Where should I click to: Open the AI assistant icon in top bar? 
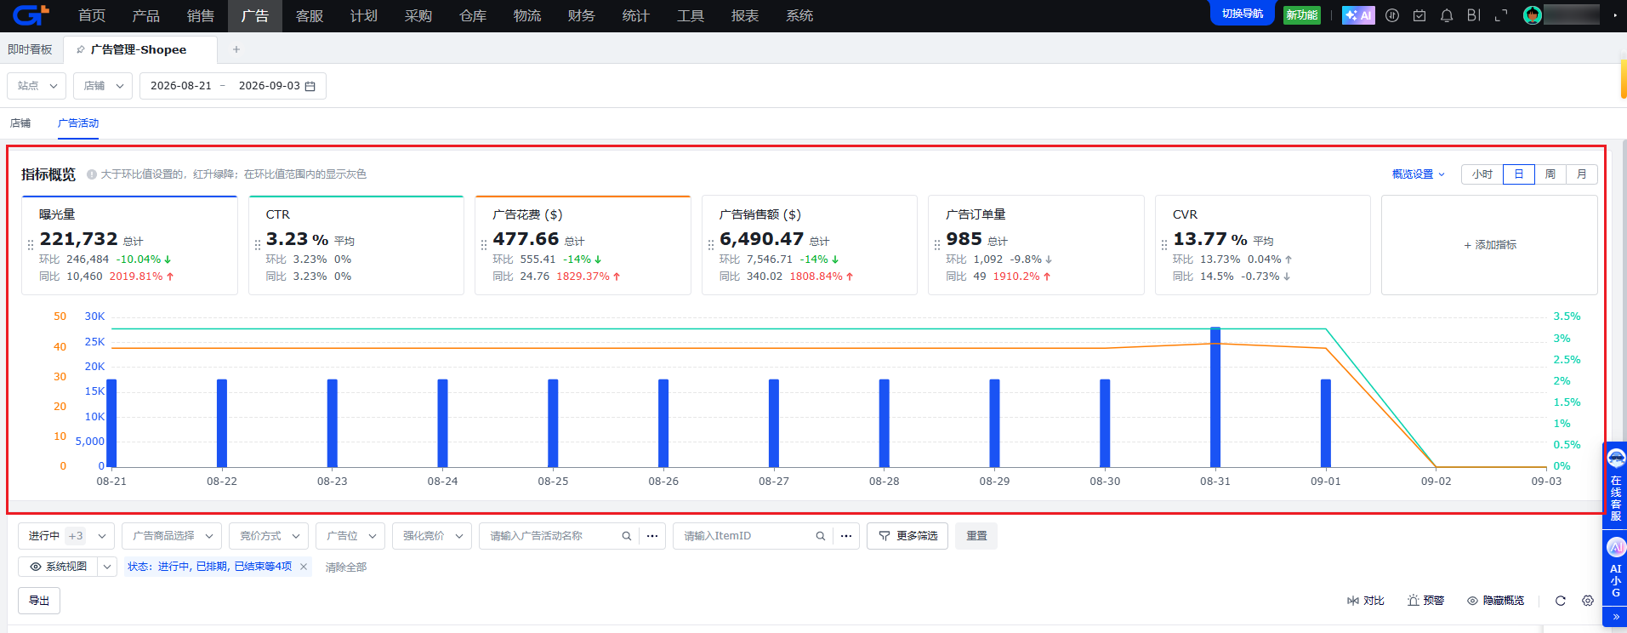[1358, 15]
